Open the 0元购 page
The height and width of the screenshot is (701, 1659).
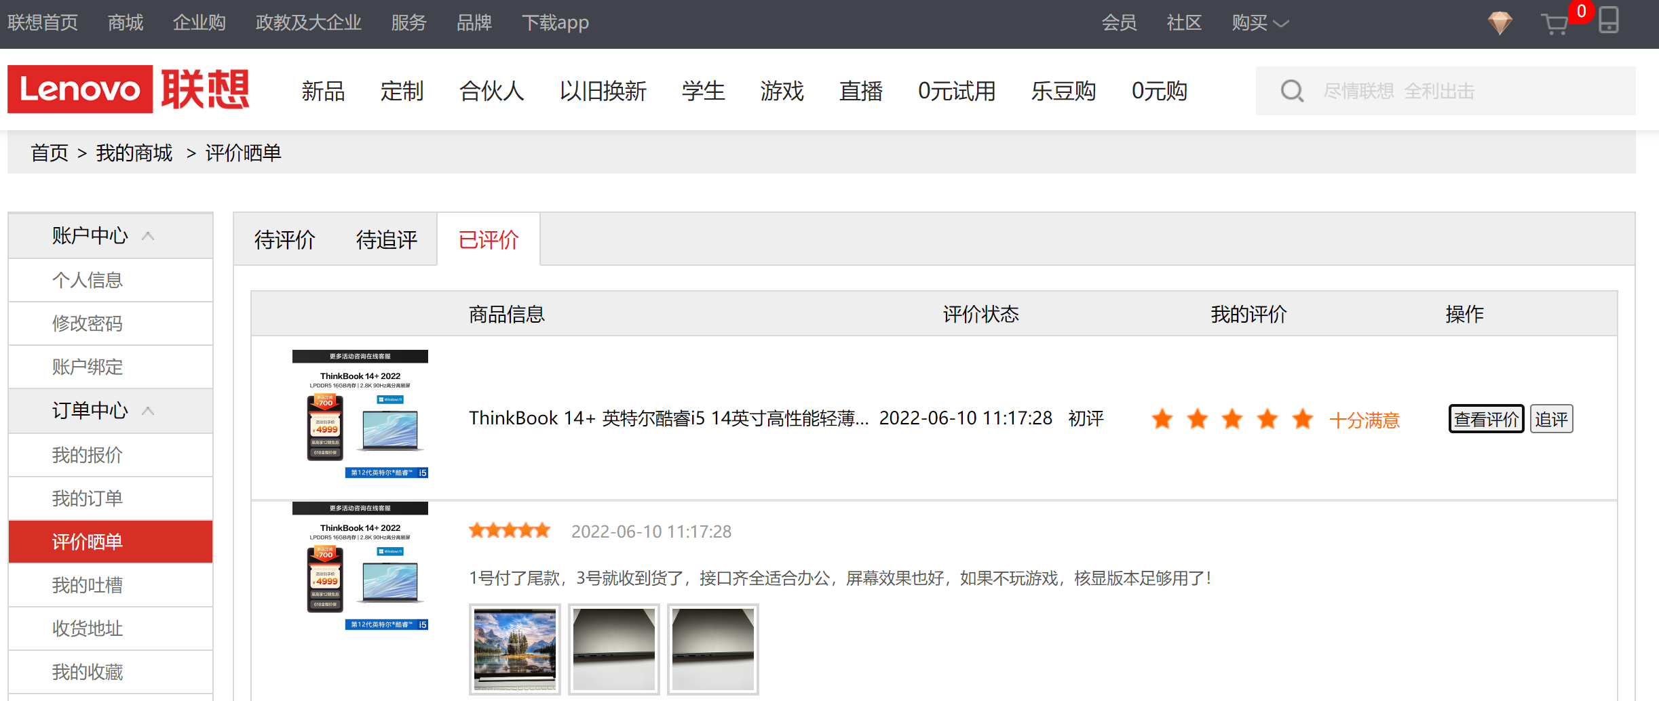point(1159,91)
